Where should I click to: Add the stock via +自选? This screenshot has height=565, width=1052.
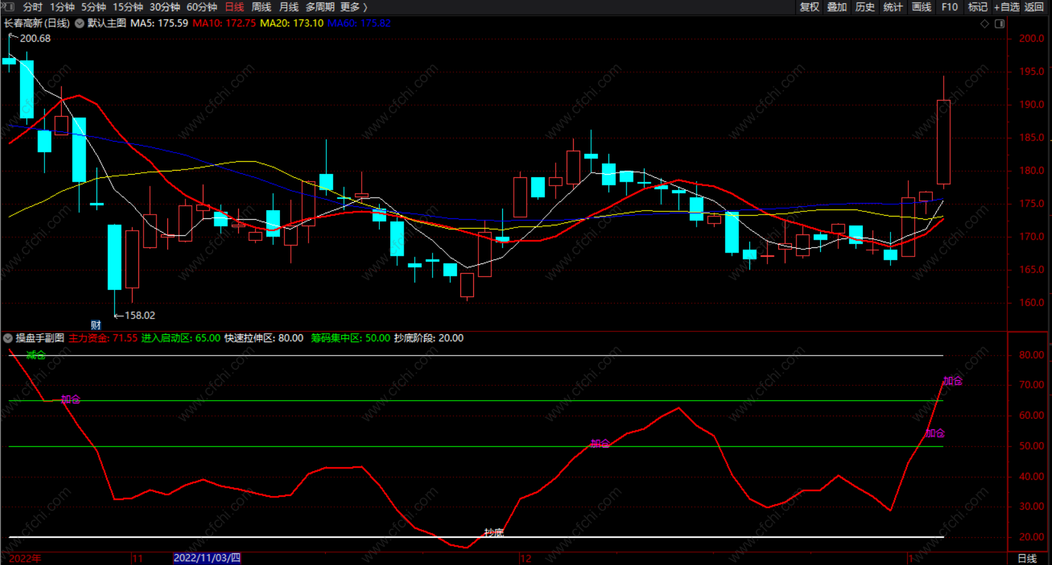[x=1006, y=7]
